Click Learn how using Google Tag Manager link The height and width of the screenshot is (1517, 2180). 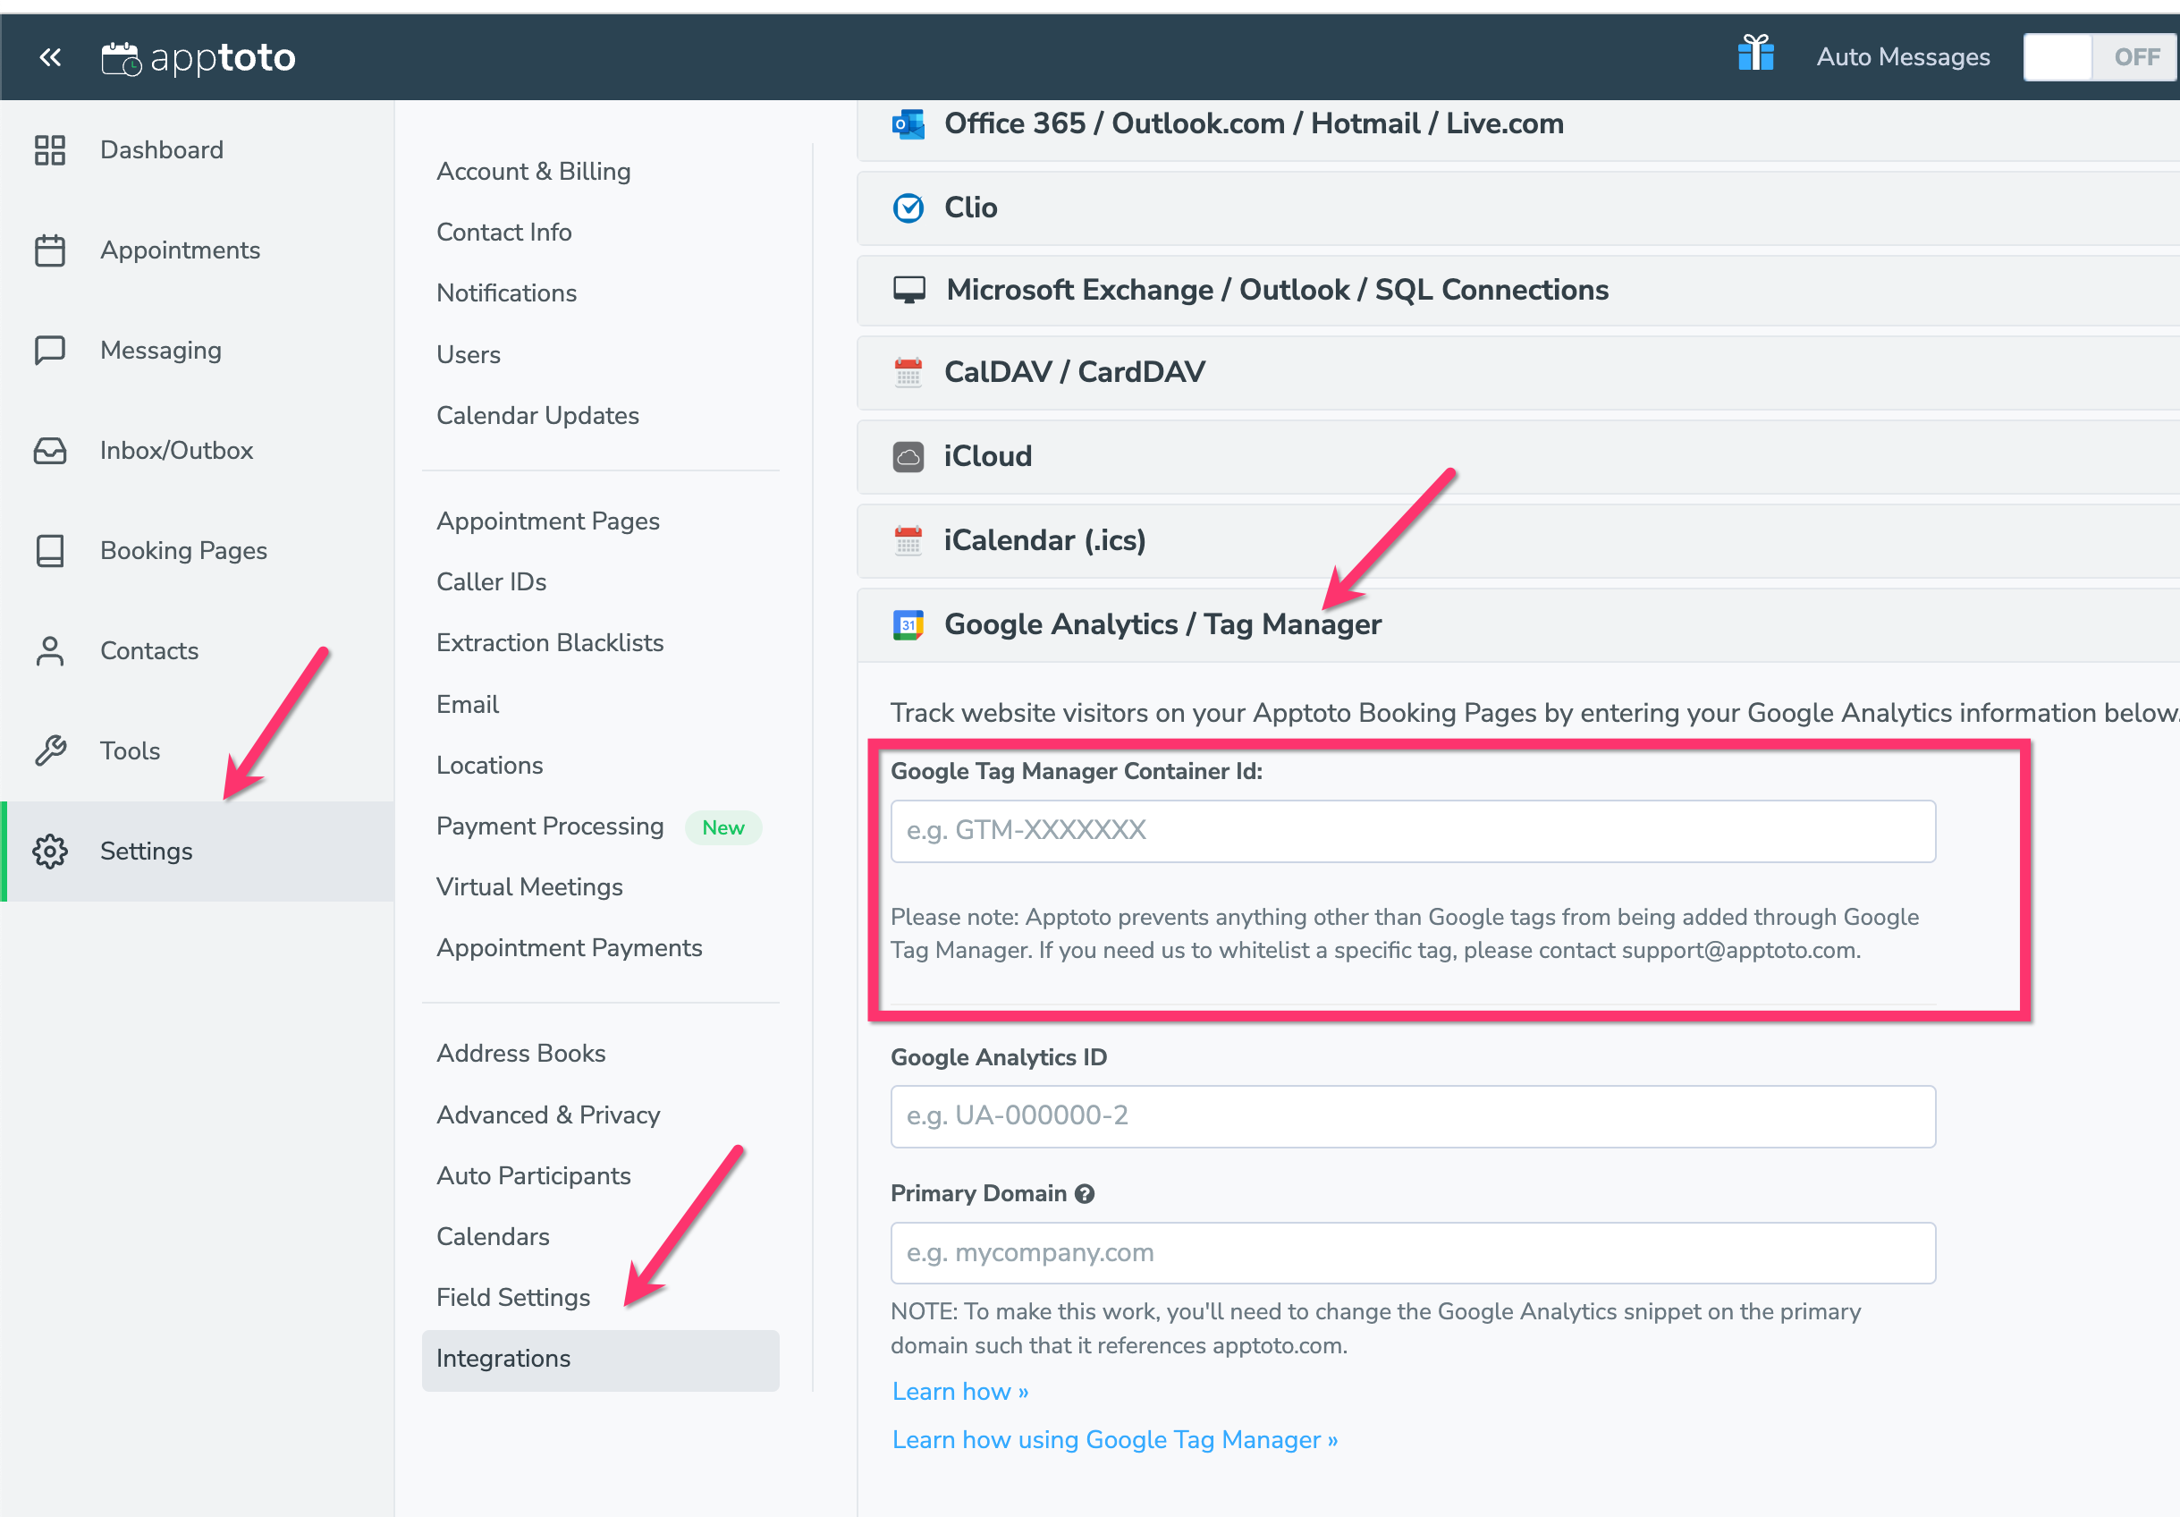[x=1115, y=1440]
